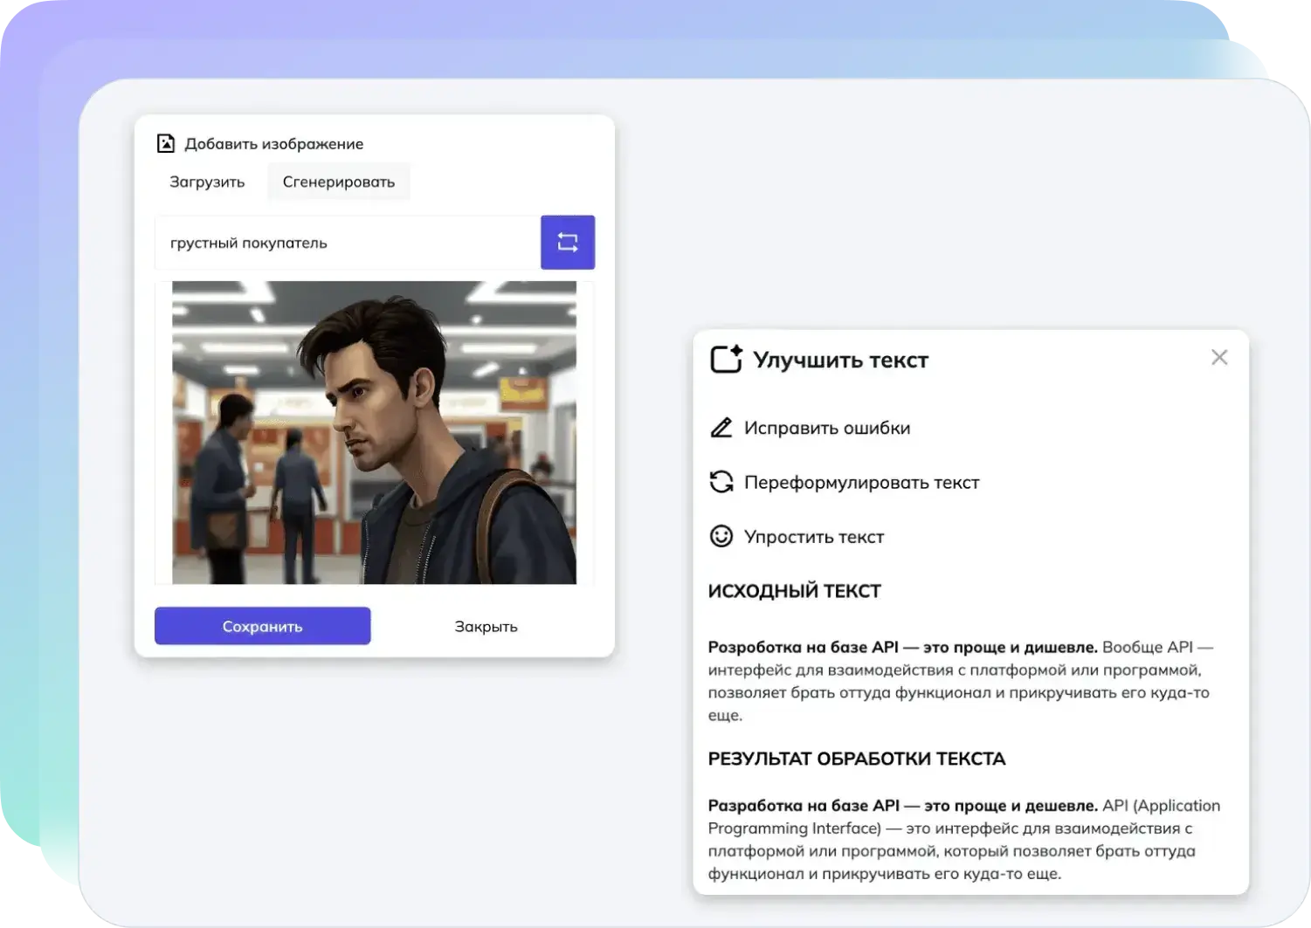The height and width of the screenshot is (928, 1311).
Task: Click the Закрыть button
Action: pos(486,626)
